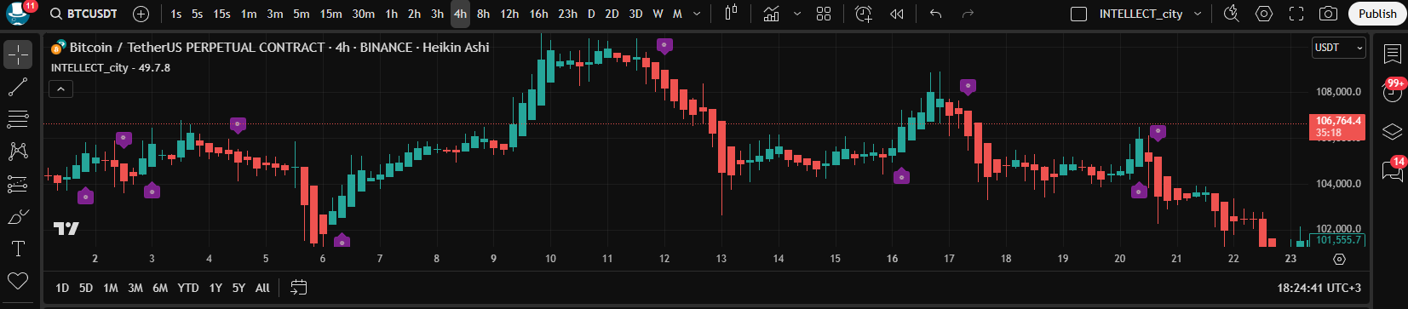Click the Publish button
Viewport: 1408px width, 309px height.
pos(1377,14)
